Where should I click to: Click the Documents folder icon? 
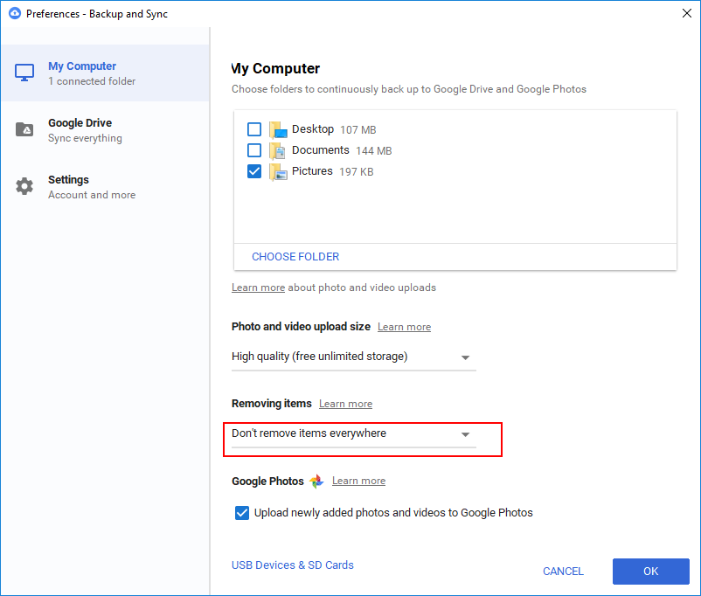pos(278,150)
